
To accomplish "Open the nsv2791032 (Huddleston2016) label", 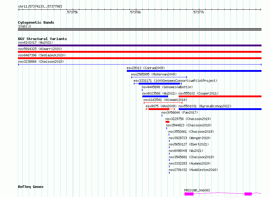I will (193, 170).
